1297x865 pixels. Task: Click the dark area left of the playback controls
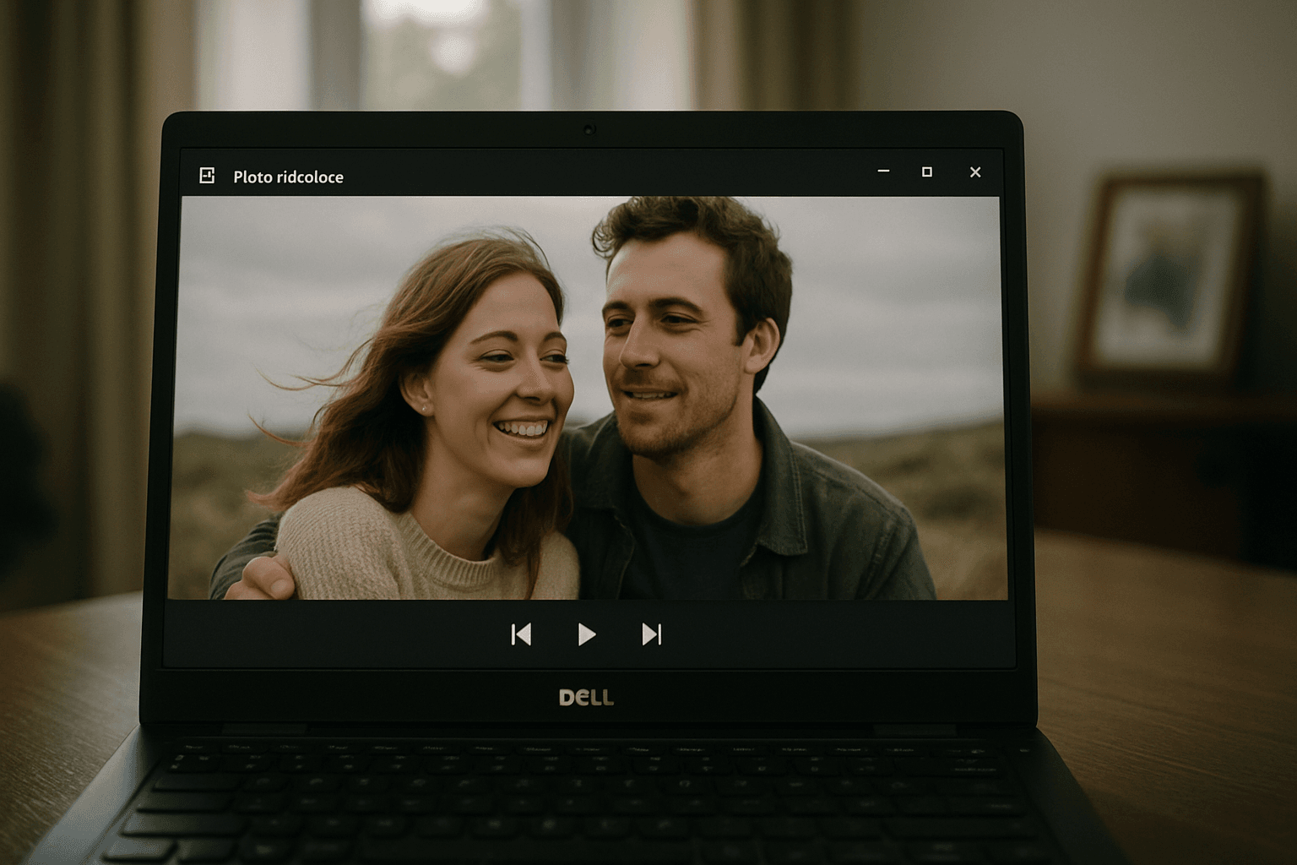[338, 635]
